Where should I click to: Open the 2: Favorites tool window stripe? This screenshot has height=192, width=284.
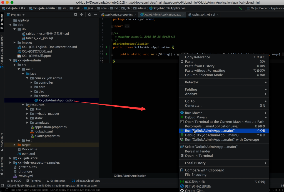(2, 166)
